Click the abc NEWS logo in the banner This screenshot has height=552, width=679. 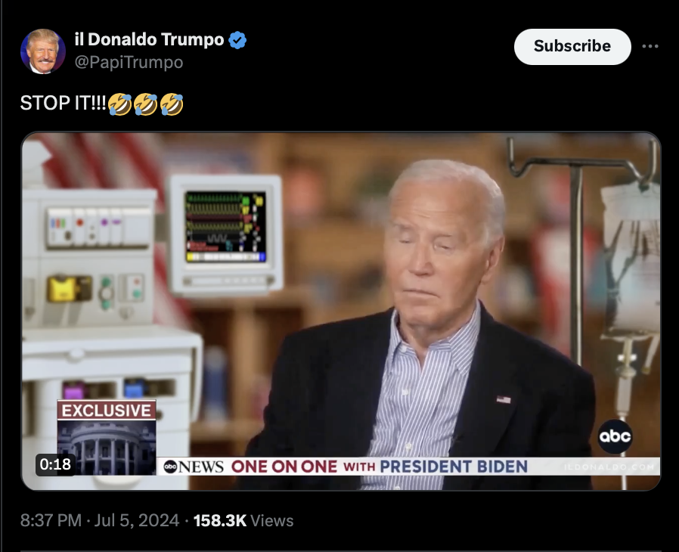tap(193, 467)
